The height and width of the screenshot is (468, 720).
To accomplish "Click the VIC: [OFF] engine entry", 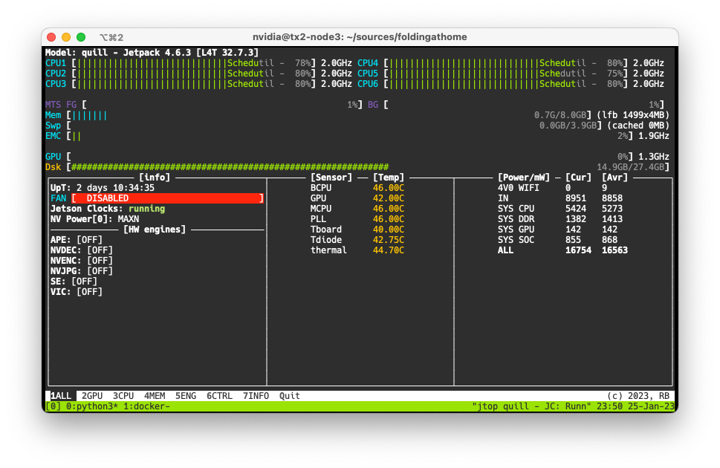I will pyautogui.click(x=77, y=292).
